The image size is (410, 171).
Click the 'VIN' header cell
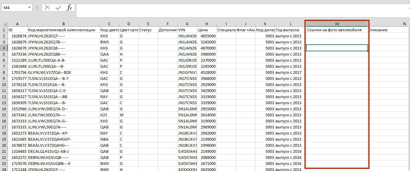tap(187, 30)
